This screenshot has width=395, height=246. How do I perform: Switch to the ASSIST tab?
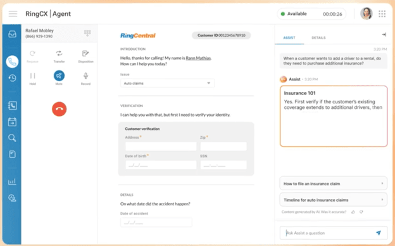(289, 38)
